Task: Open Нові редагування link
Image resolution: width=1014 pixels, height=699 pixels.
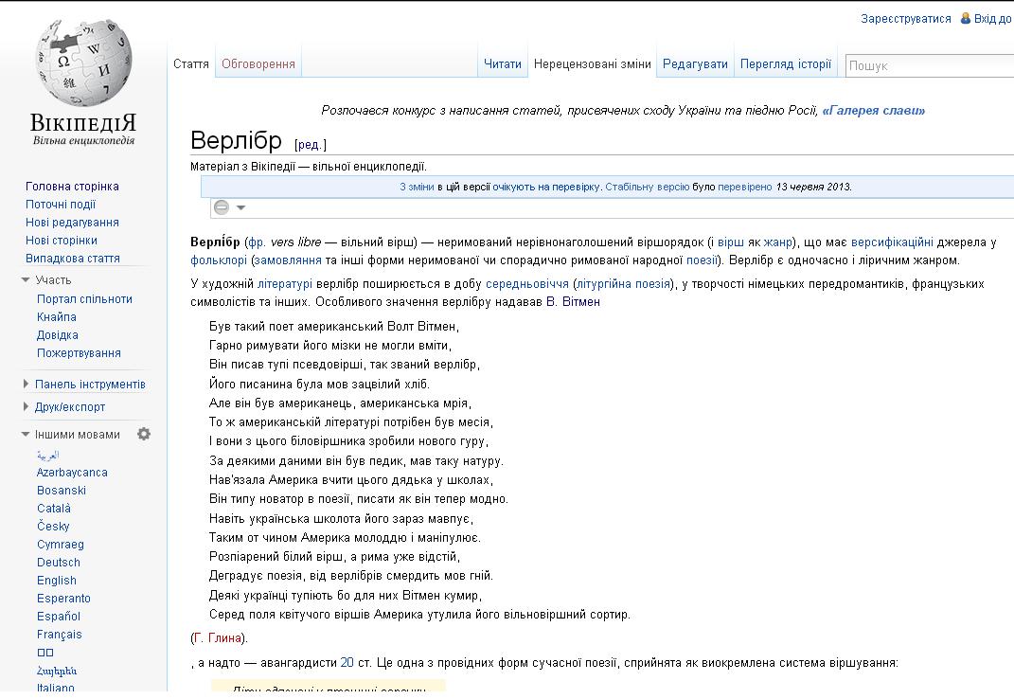Action: coord(72,223)
